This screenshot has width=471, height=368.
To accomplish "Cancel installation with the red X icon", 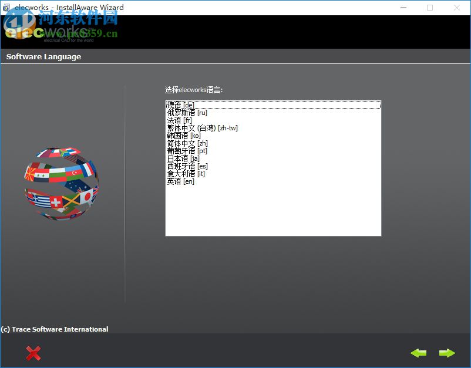I will coord(33,353).
